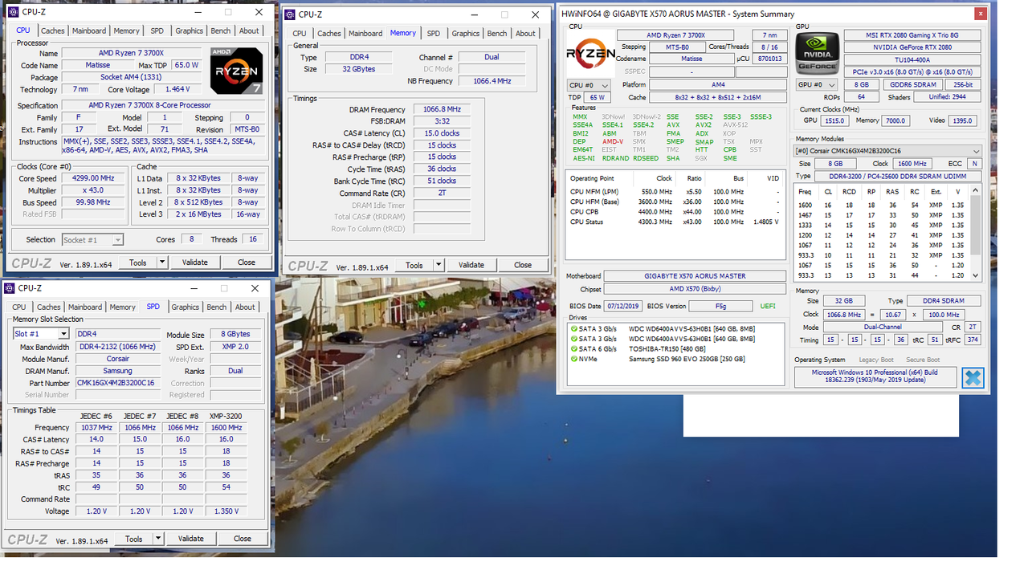Click the Core Voltage 1.464 V field
This screenshot has width=1028, height=578.
pyautogui.click(x=177, y=89)
